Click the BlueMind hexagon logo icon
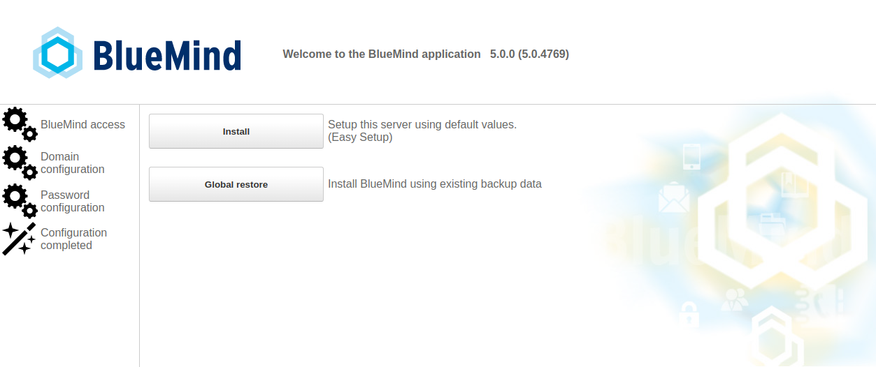Image resolution: width=876 pixels, height=367 pixels. [57, 53]
